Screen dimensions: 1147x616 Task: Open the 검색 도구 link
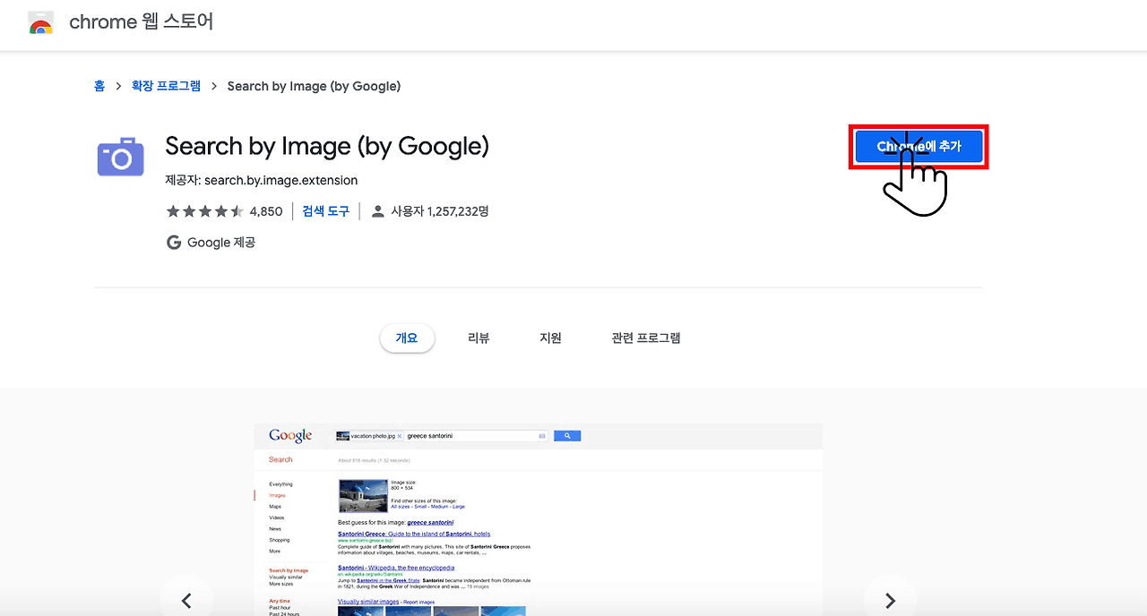pos(324,210)
